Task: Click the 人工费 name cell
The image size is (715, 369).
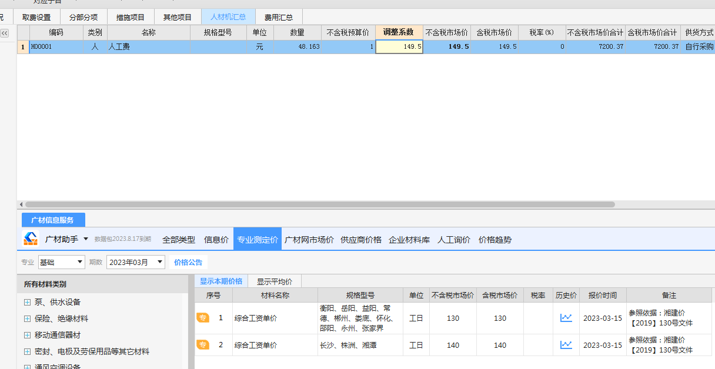Action: coord(149,46)
